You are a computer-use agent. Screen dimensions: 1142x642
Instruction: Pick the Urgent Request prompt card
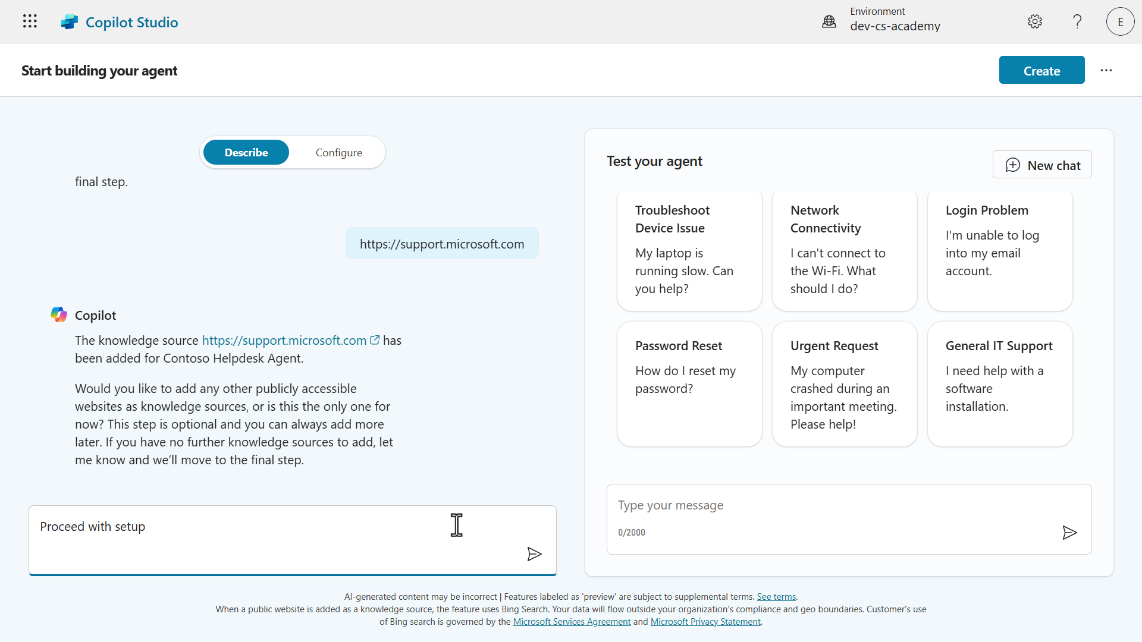point(845,383)
